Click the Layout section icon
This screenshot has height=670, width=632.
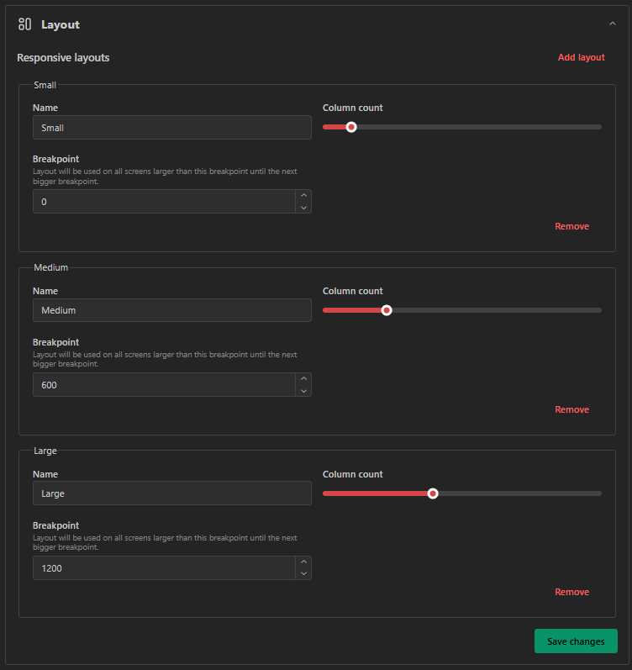pyautogui.click(x=24, y=24)
